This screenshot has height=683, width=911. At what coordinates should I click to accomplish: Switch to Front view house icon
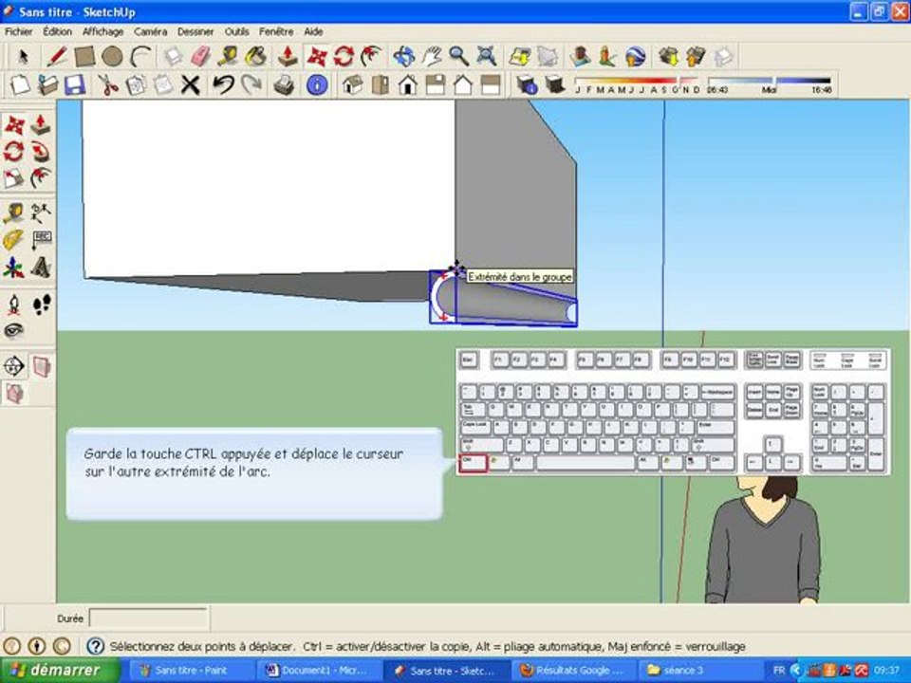coord(408,84)
